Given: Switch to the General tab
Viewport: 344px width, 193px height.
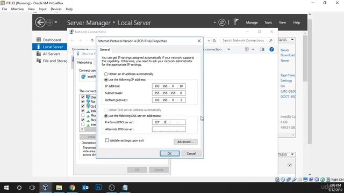Looking at the screenshot, I should tap(105, 50).
